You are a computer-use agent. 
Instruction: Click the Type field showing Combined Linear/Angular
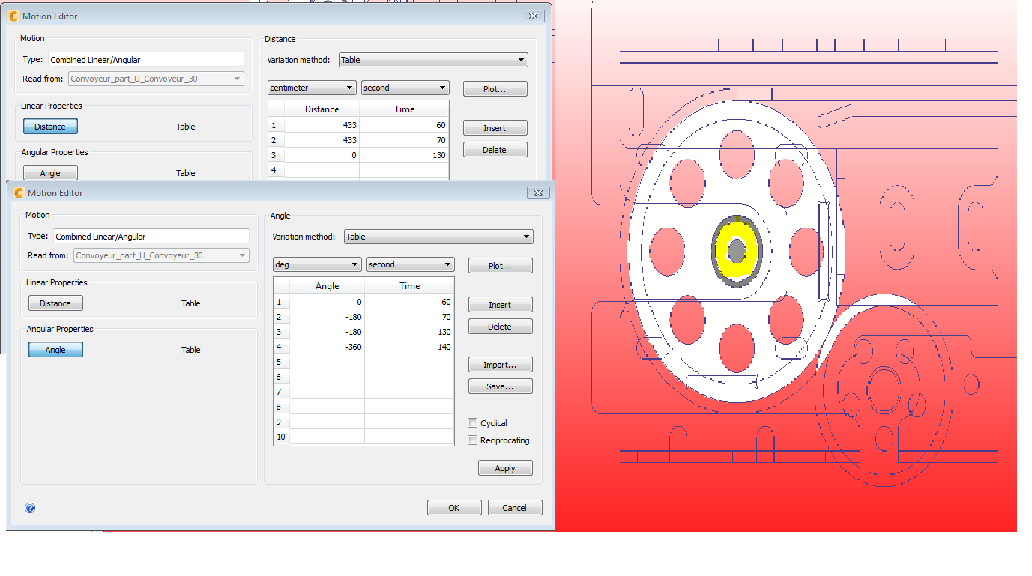point(151,236)
